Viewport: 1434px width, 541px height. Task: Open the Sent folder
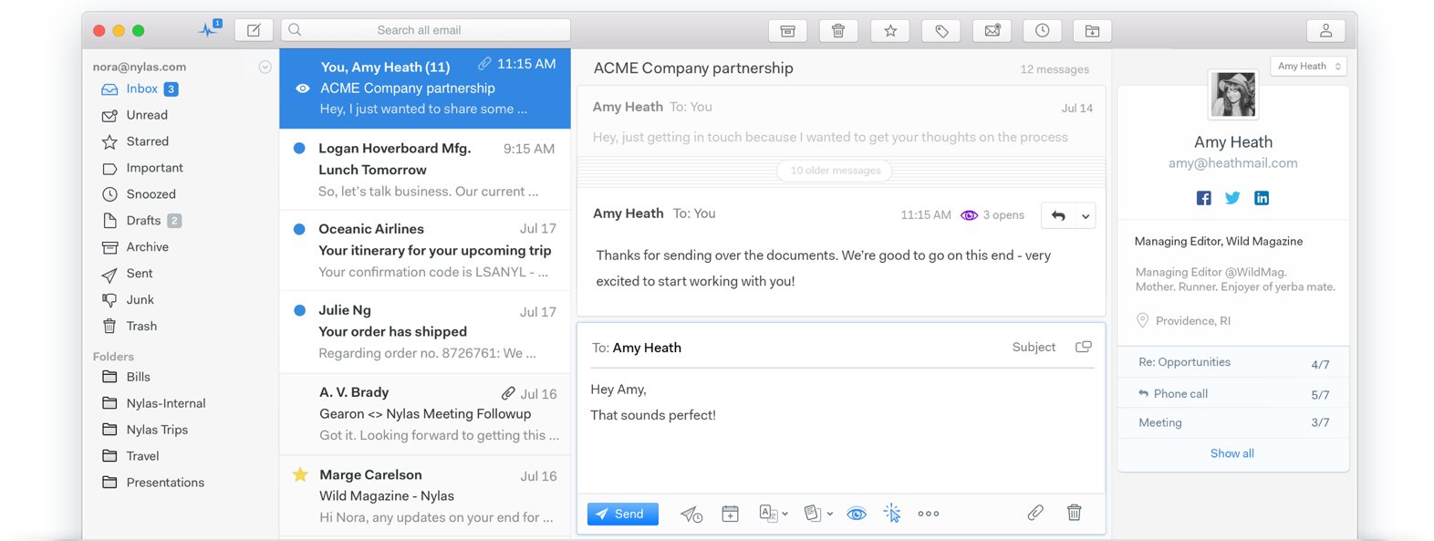139,274
